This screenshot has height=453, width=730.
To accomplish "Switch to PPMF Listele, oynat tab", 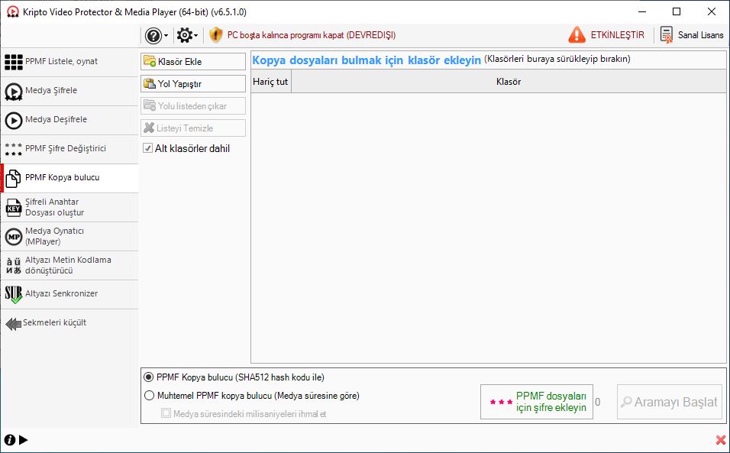I will [69, 61].
